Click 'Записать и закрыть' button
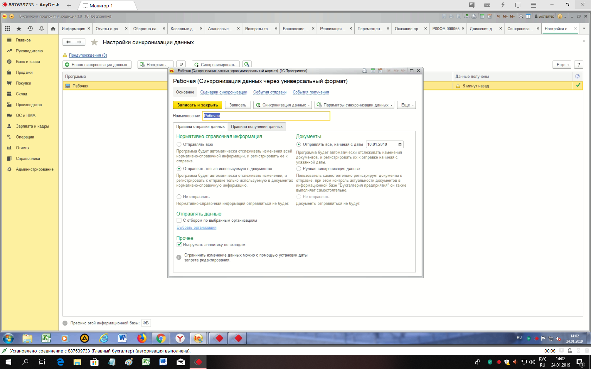 pyautogui.click(x=198, y=105)
